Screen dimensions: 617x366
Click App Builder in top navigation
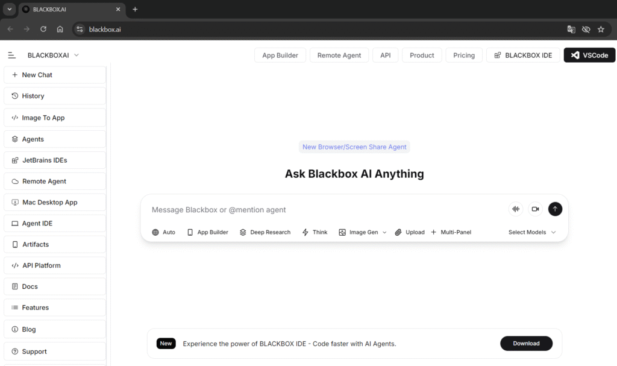click(x=280, y=55)
